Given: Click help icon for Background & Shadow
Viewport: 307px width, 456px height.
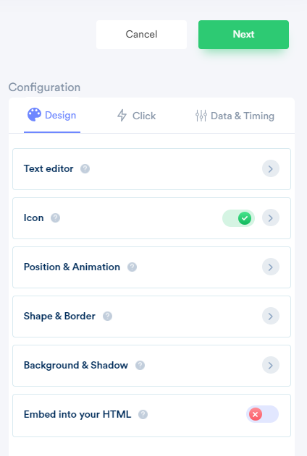Looking at the screenshot, I should point(140,365).
